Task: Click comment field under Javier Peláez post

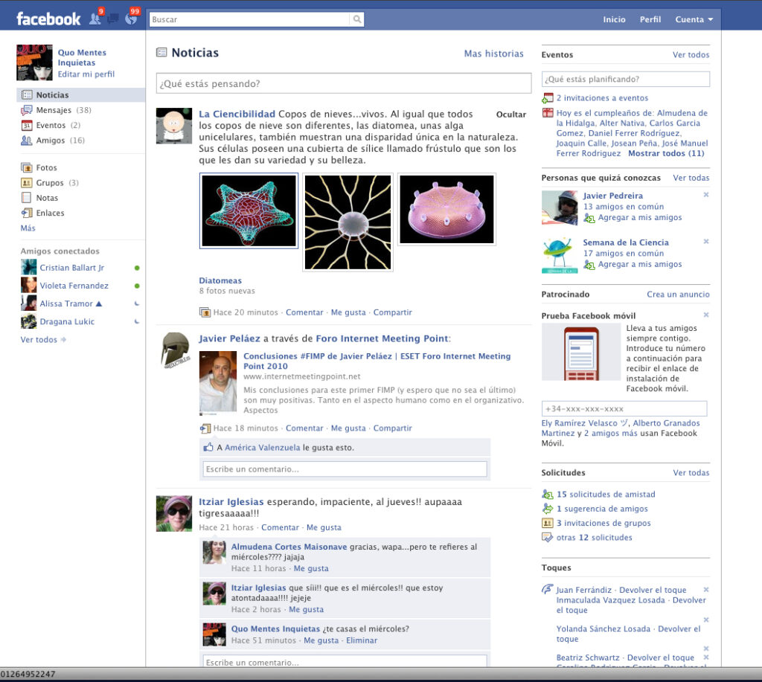Action: click(345, 469)
